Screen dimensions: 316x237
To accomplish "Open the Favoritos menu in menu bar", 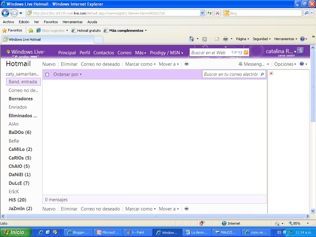I will coord(51,22).
